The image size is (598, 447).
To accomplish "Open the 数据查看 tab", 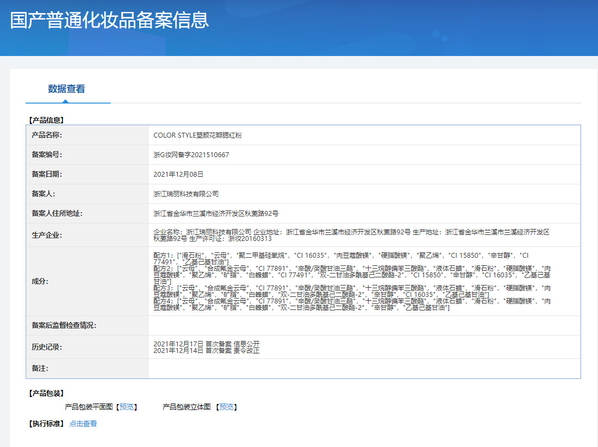I will 67,89.
